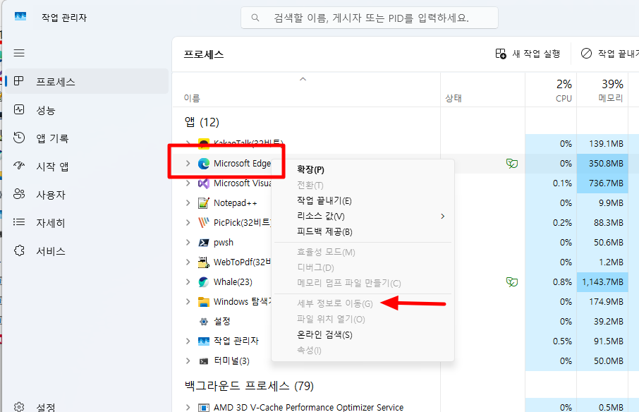Screen dimensions: 639x412
Task: Sort by the 이름 column header
Action: coord(306,90)
